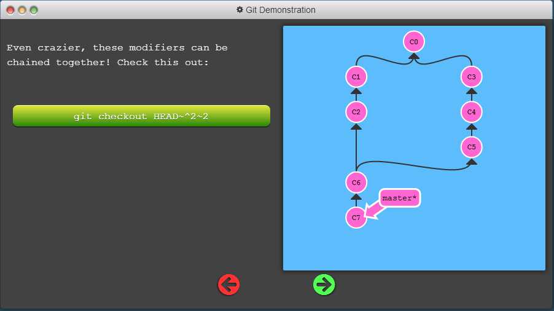This screenshot has width=554, height=311.
Task: Click the text 'chained together! Check this out:'
Action: (x=107, y=63)
